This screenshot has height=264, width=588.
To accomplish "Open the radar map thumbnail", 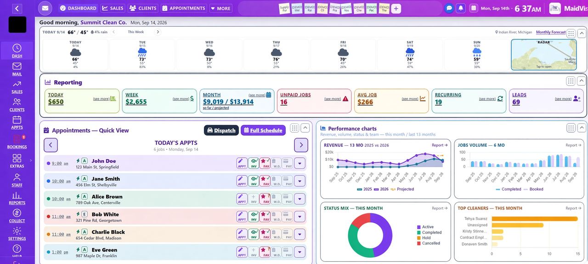I will (x=544, y=55).
